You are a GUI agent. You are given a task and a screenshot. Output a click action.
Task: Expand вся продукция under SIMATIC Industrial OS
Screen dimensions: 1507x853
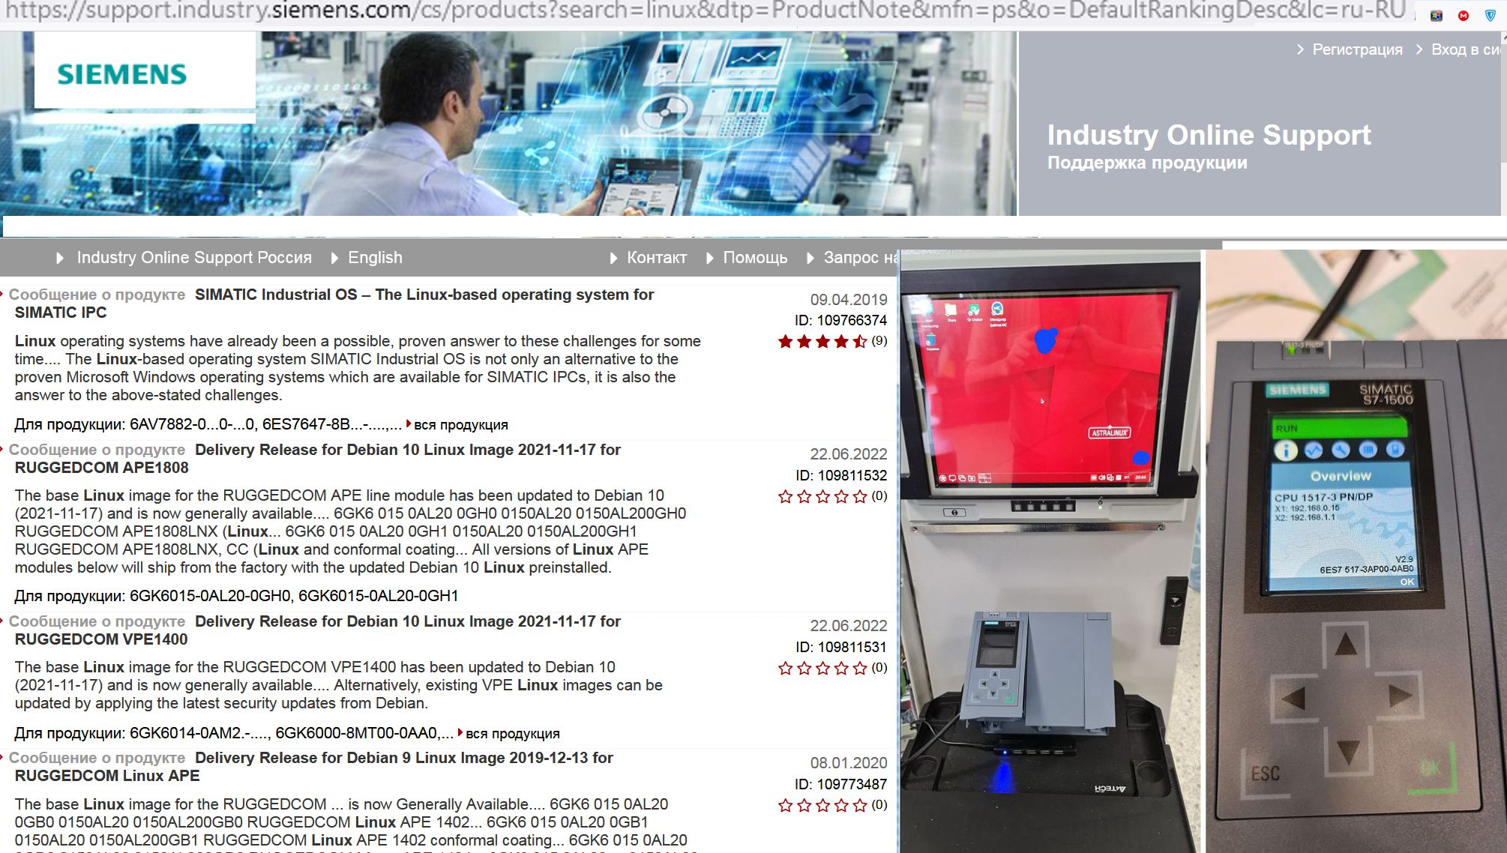(x=460, y=425)
